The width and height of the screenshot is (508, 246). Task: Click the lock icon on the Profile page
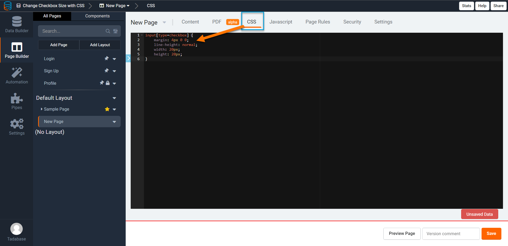tap(107, 83)
